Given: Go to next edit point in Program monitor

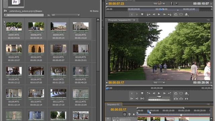Looking at the screenshot, I should click(x=170, y=93).
